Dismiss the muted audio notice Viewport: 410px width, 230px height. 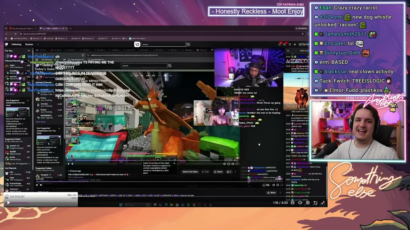(x=174, y=164)
